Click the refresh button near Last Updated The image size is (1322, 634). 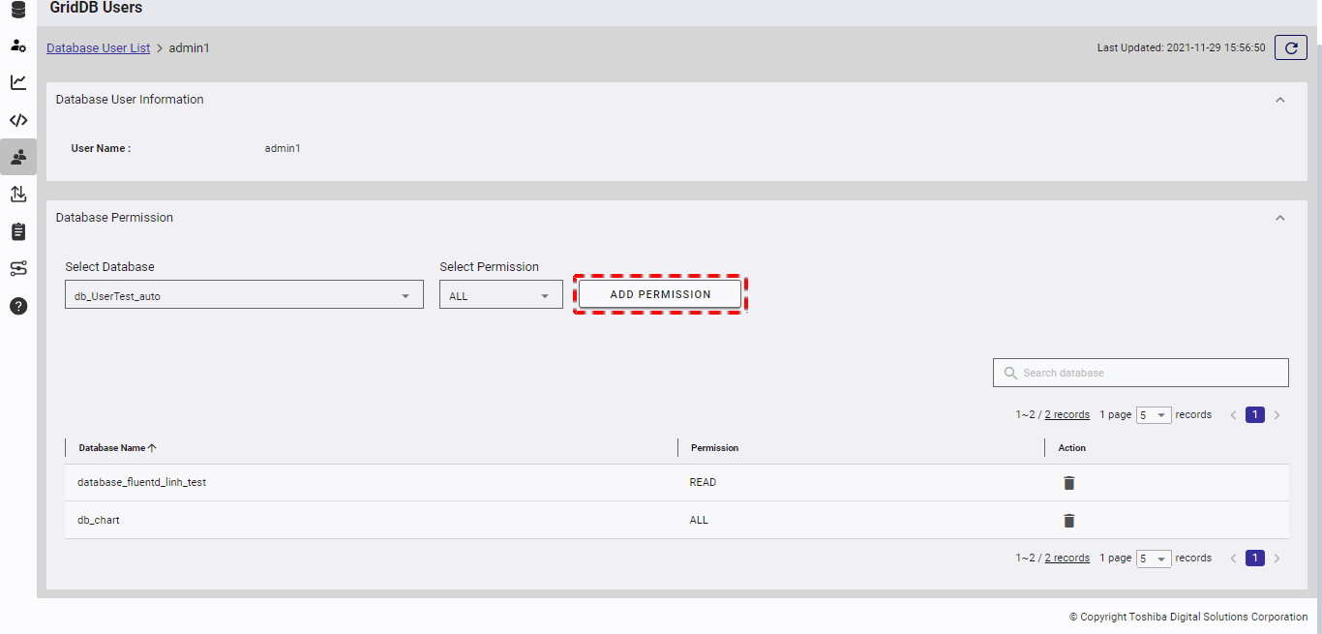1291,47
